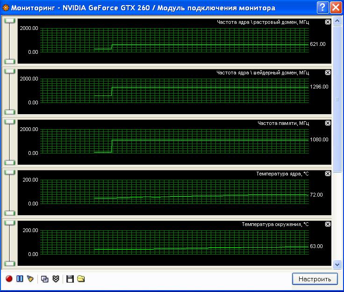344x292 pixels.
Task: Click lower slider handle of растровый домен graph
Action: [x=10, y=61]
